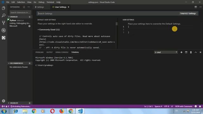Create a new terminal with plus icon
203x114 pixels.
(181, 52)
